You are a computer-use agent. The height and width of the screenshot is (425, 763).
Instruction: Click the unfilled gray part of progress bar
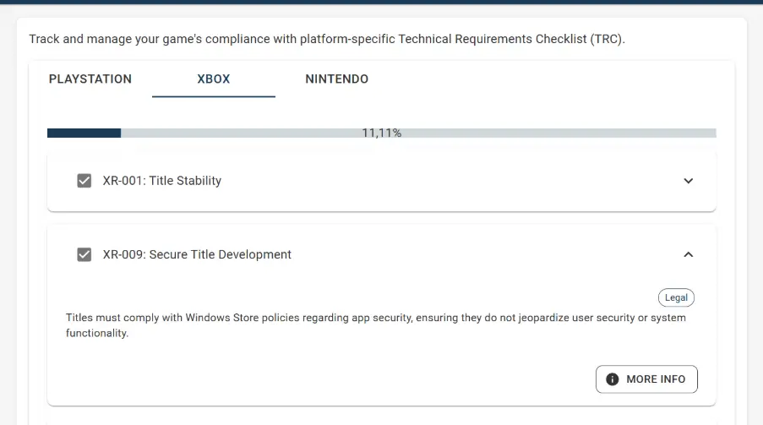click(x=549, y=133)
